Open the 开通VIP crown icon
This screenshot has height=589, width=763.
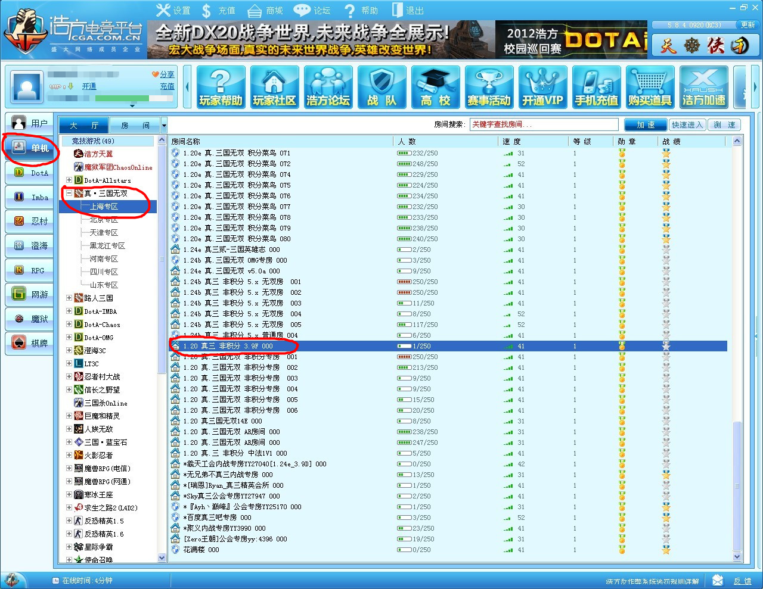[x=542, y=87]
